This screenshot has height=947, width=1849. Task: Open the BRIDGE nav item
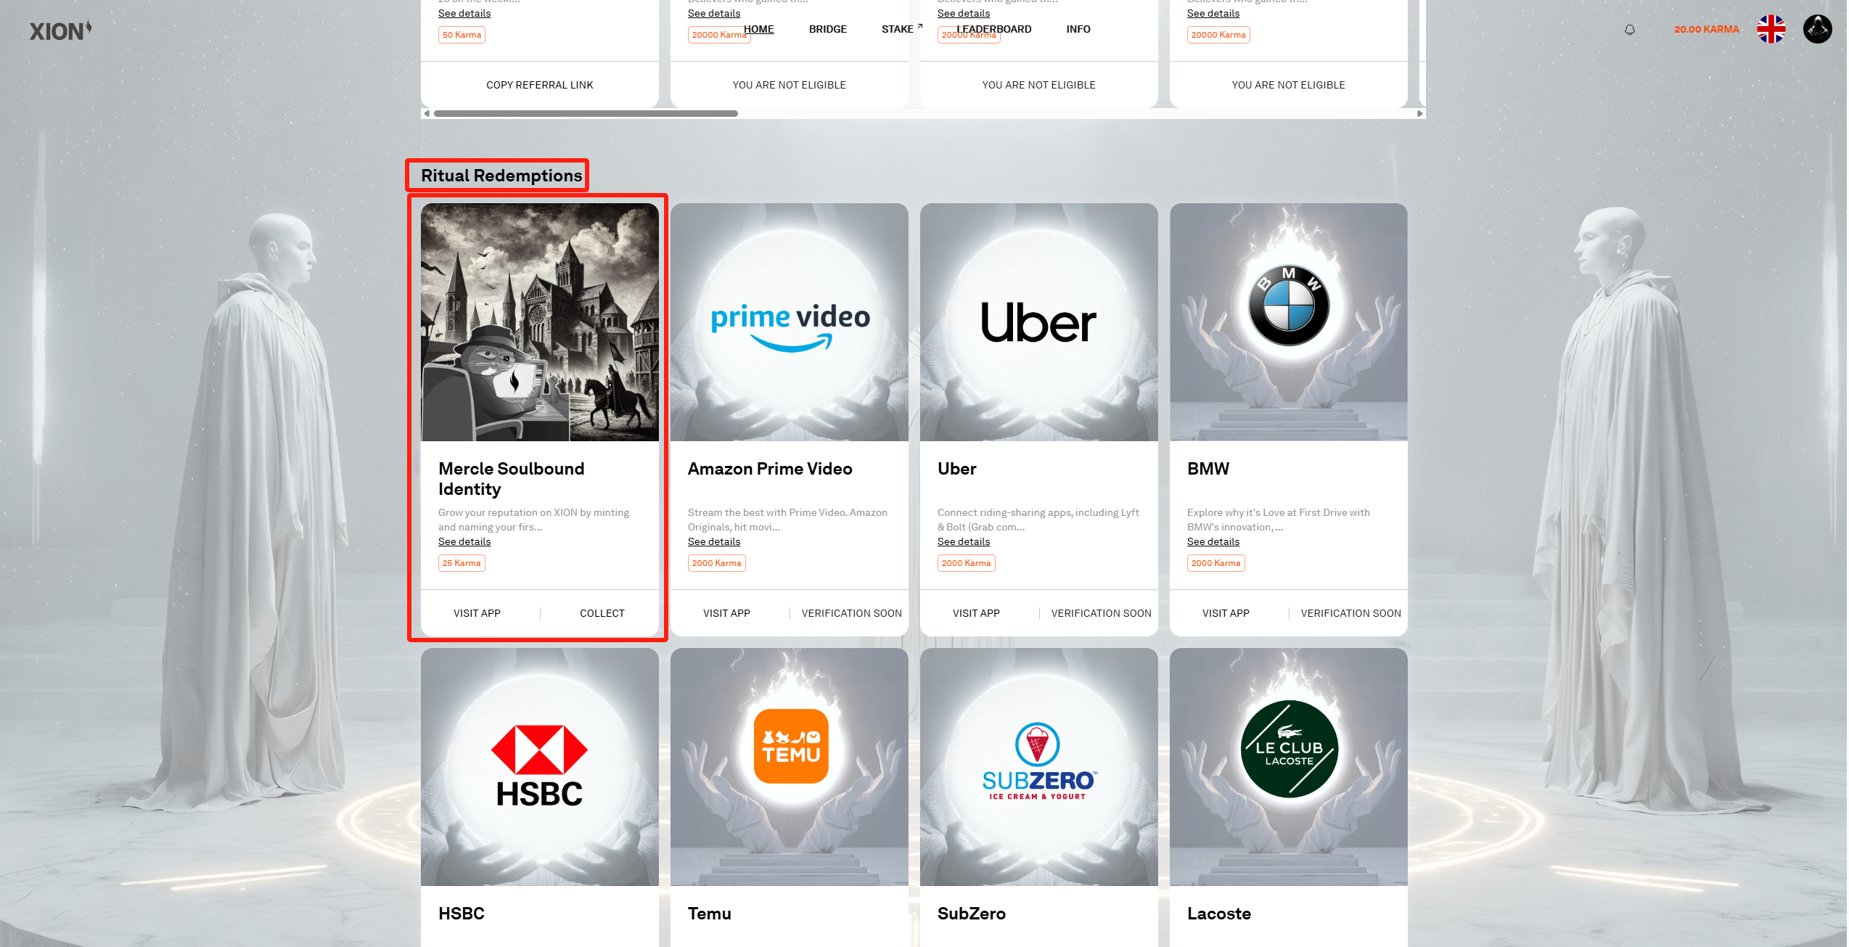pyautogui.click(x=828, y=29)
